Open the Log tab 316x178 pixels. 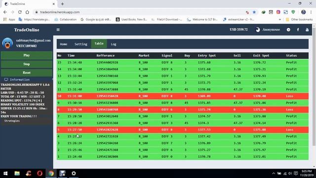[114, 44]
